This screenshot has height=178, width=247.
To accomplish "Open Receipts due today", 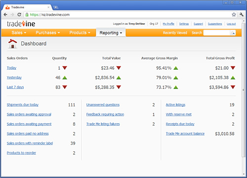I will (180, 124).
